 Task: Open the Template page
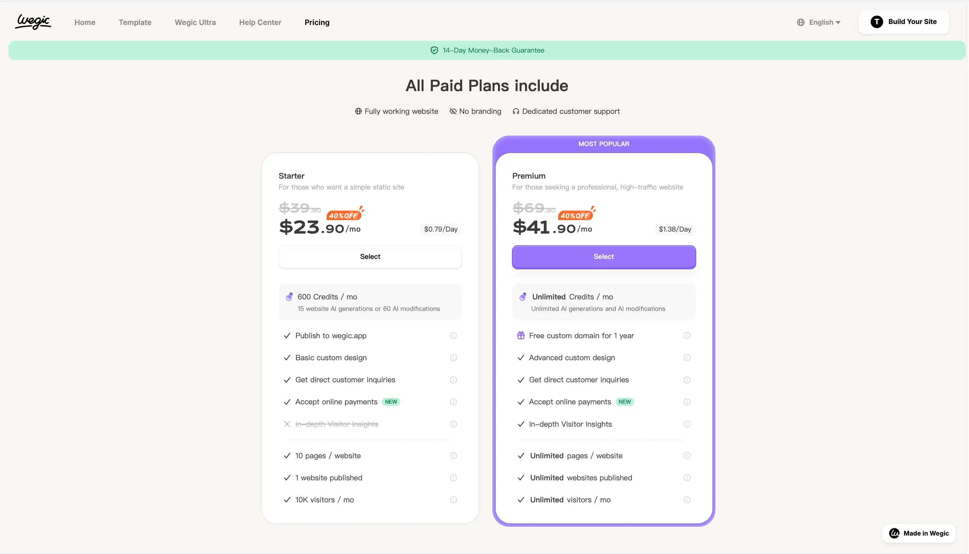(x=135, y=22)
